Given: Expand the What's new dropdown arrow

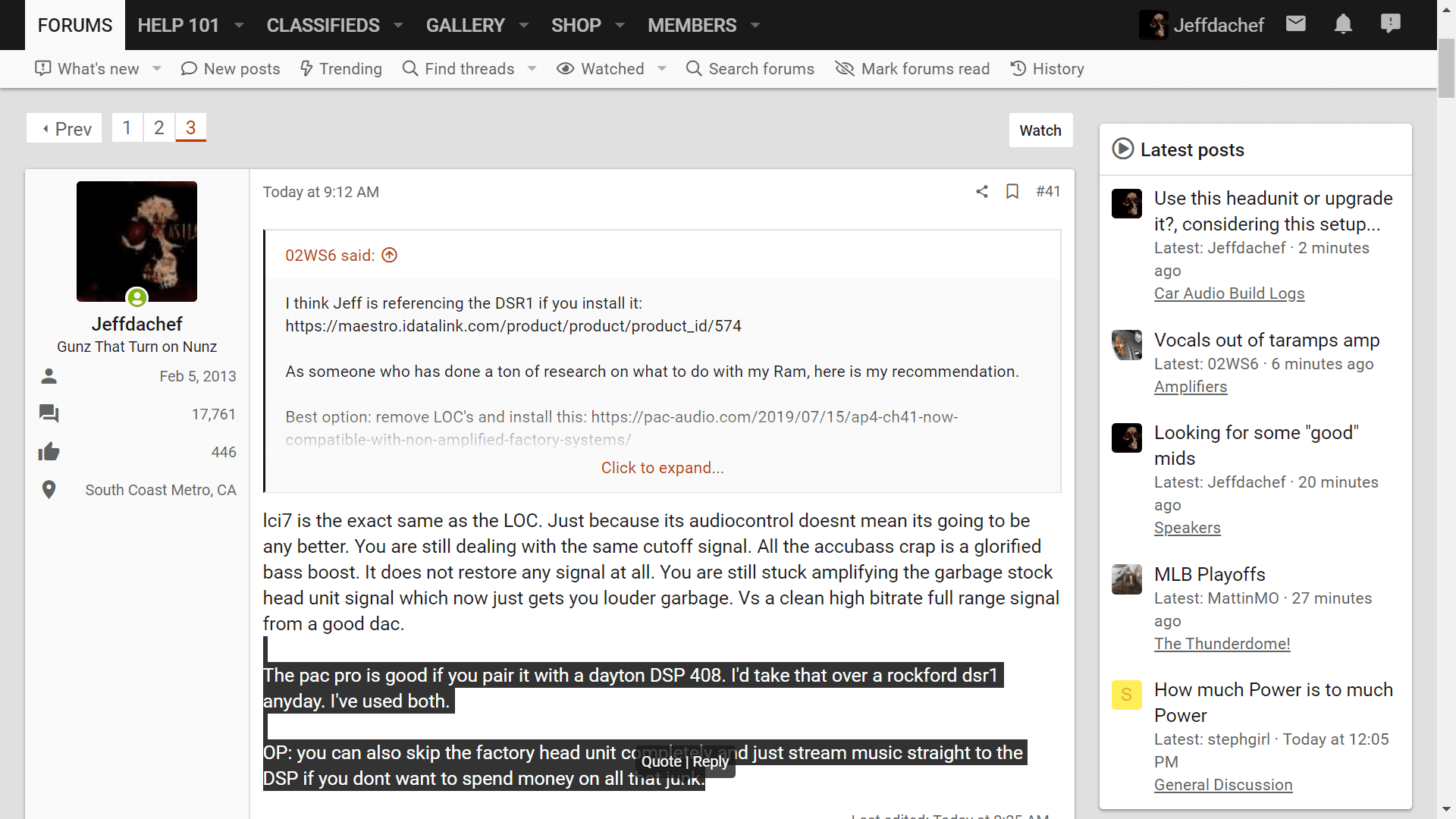Looking at the screenshot, I should (157, 68).
